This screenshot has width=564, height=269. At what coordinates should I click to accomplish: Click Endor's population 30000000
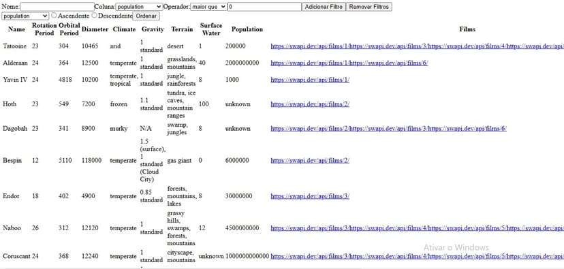point(239,196)
